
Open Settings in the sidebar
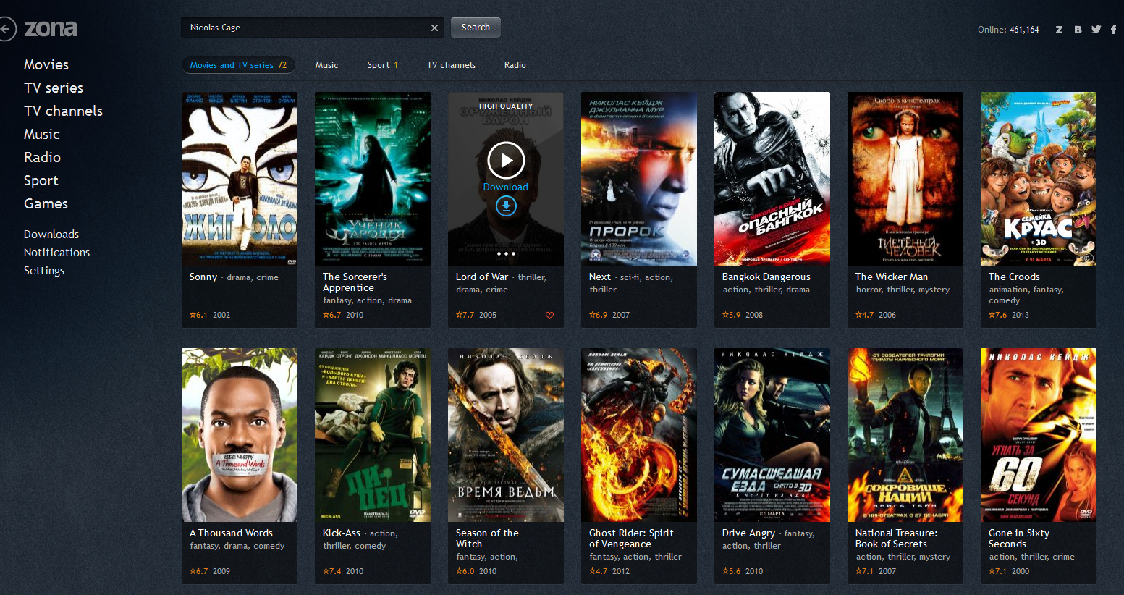pos(44,271)
